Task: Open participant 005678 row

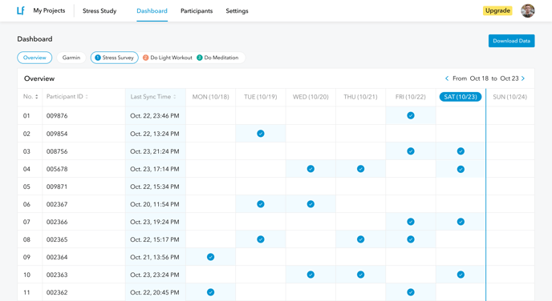Action: [x=276, y=169]
